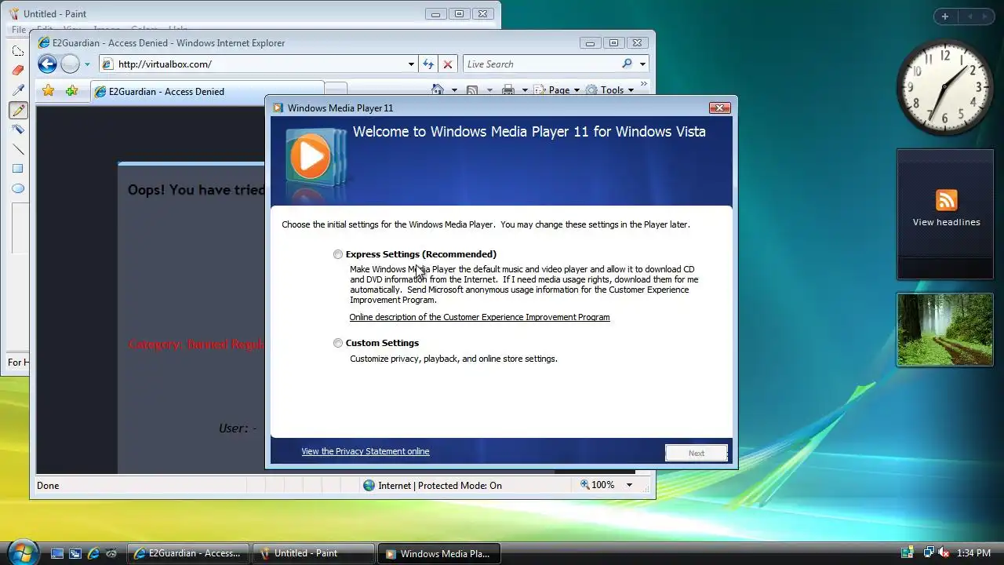This screenshot has height=565, width=1004.
Task: Select the Line tool in Paint
Action: coord(18,149)
